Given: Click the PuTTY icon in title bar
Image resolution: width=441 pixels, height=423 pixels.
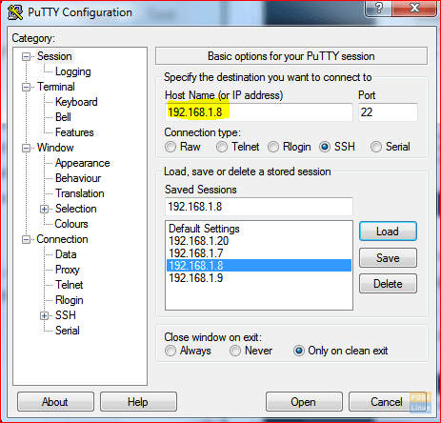Looking at the screenshot, I should (x=15, y=12).
